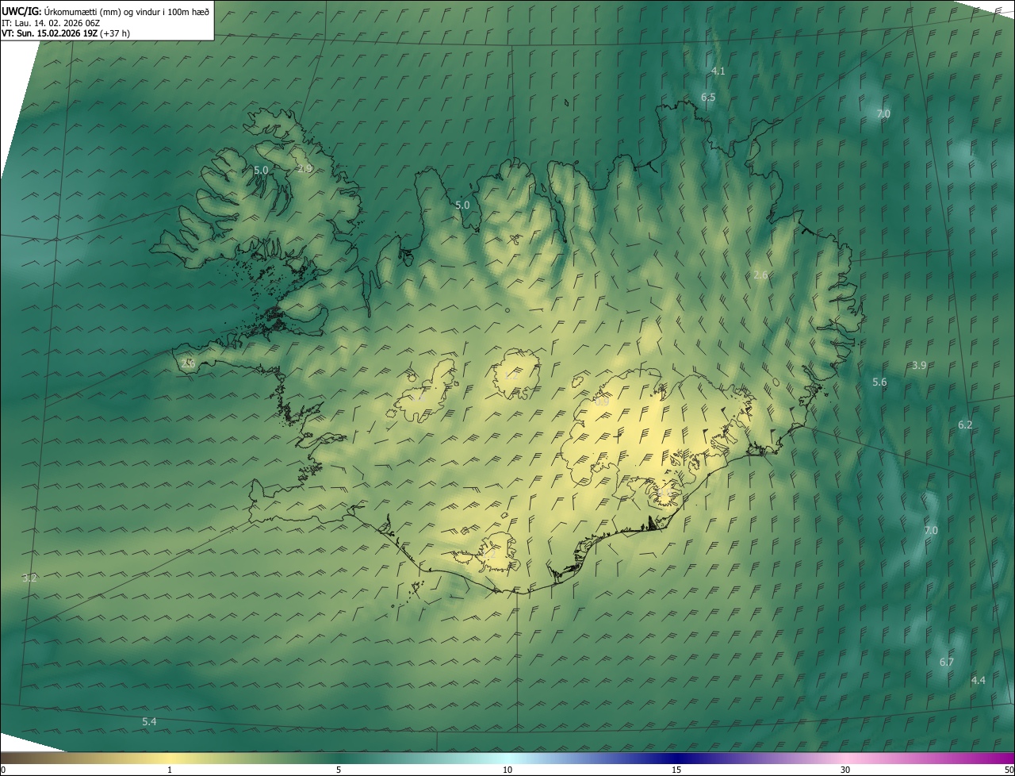Click the color scale at tick 15
1015x776 pixels.
click(676, 770)
